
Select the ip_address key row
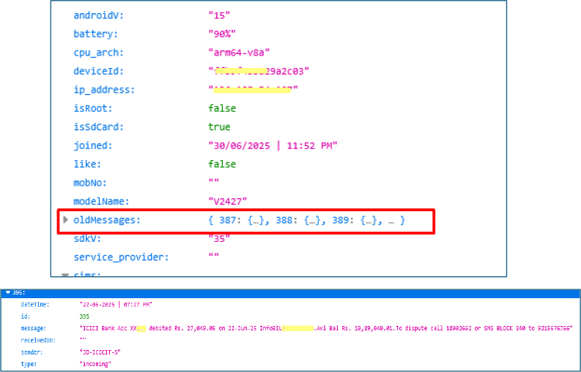coord(104,90)
